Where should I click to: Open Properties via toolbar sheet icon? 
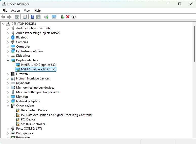pos(25,17)
